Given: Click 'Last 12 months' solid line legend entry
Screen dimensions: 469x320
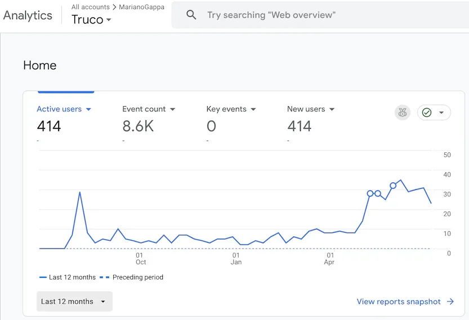Looking at the screenshot, I should (x=68, y=277).
